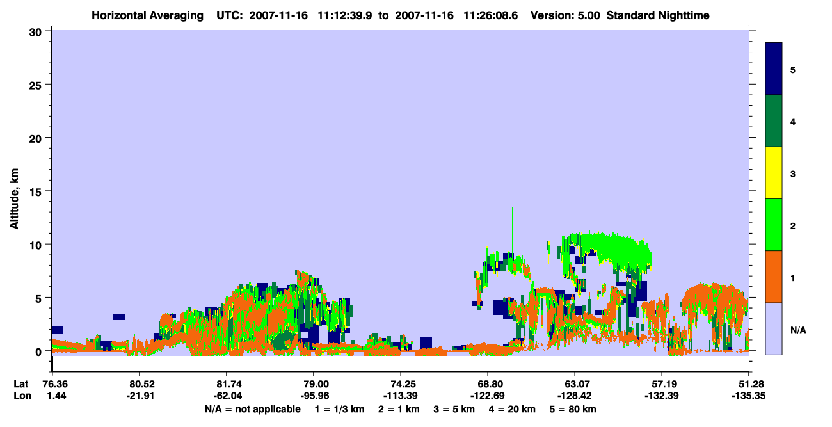The image size is (832, 427).
Task: Click the 'Version: 5.00' text
Action: tap(565, 15)
